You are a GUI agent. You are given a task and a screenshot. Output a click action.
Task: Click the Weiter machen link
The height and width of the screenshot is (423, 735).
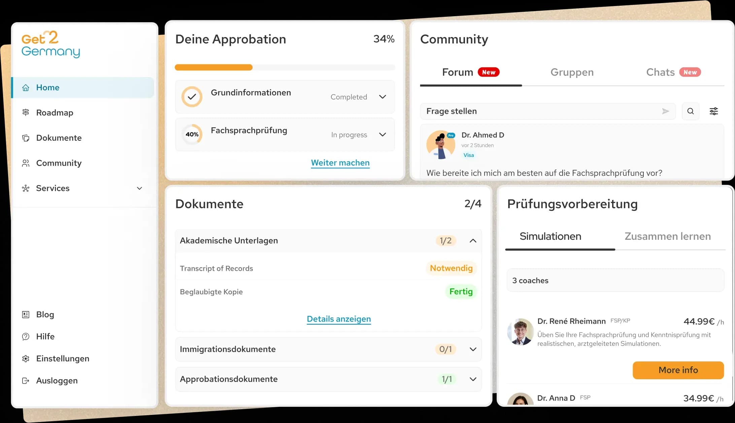tap(340, 163)
